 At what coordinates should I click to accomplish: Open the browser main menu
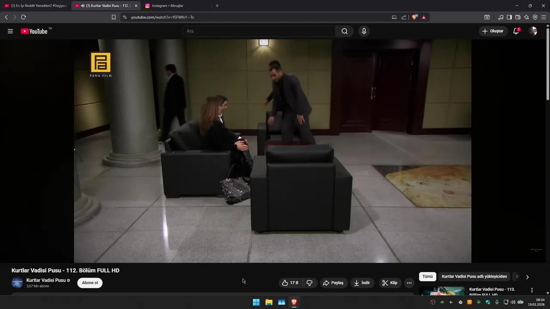point(544,17)
